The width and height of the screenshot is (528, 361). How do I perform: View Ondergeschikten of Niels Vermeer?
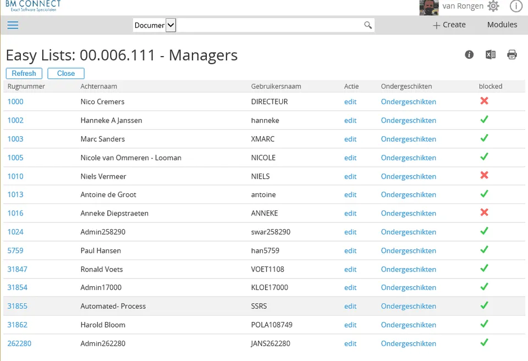409,176
